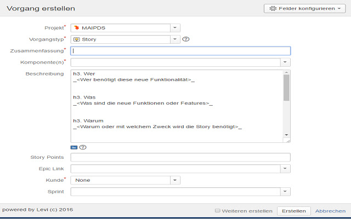Click the Sprint label
Image resolution: width=351 pixels, height=219 pixels.
click(x=56, y=192)
